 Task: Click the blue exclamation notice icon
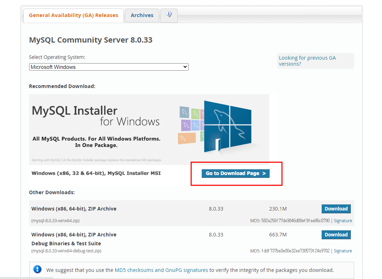tap(37, 269)
